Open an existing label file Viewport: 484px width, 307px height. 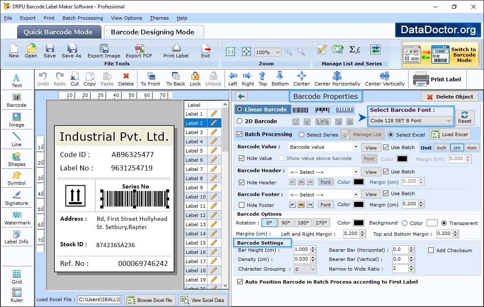pyautogui.click(x=31, y=51)
